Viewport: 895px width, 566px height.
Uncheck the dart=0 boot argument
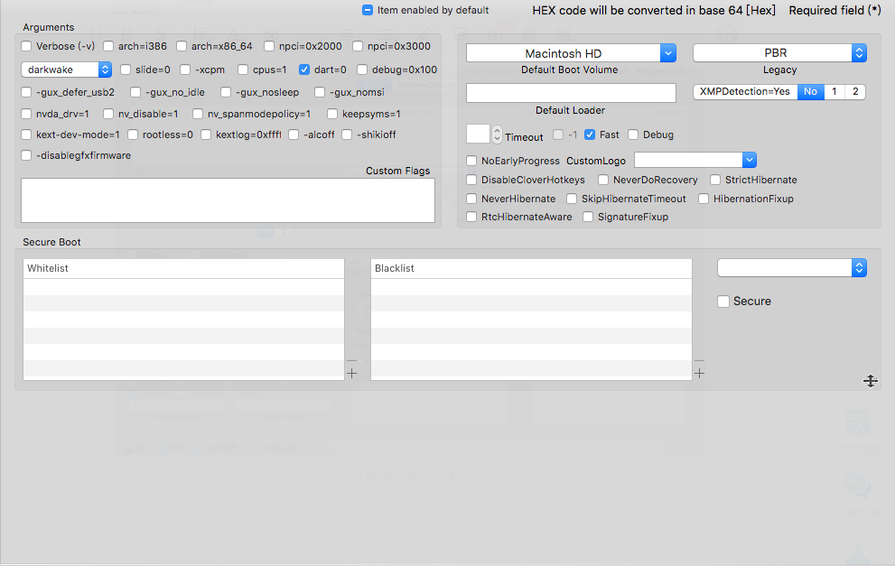click(304, 70)
